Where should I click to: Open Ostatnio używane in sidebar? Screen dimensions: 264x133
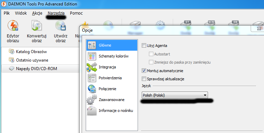click(x=32, y=60)
